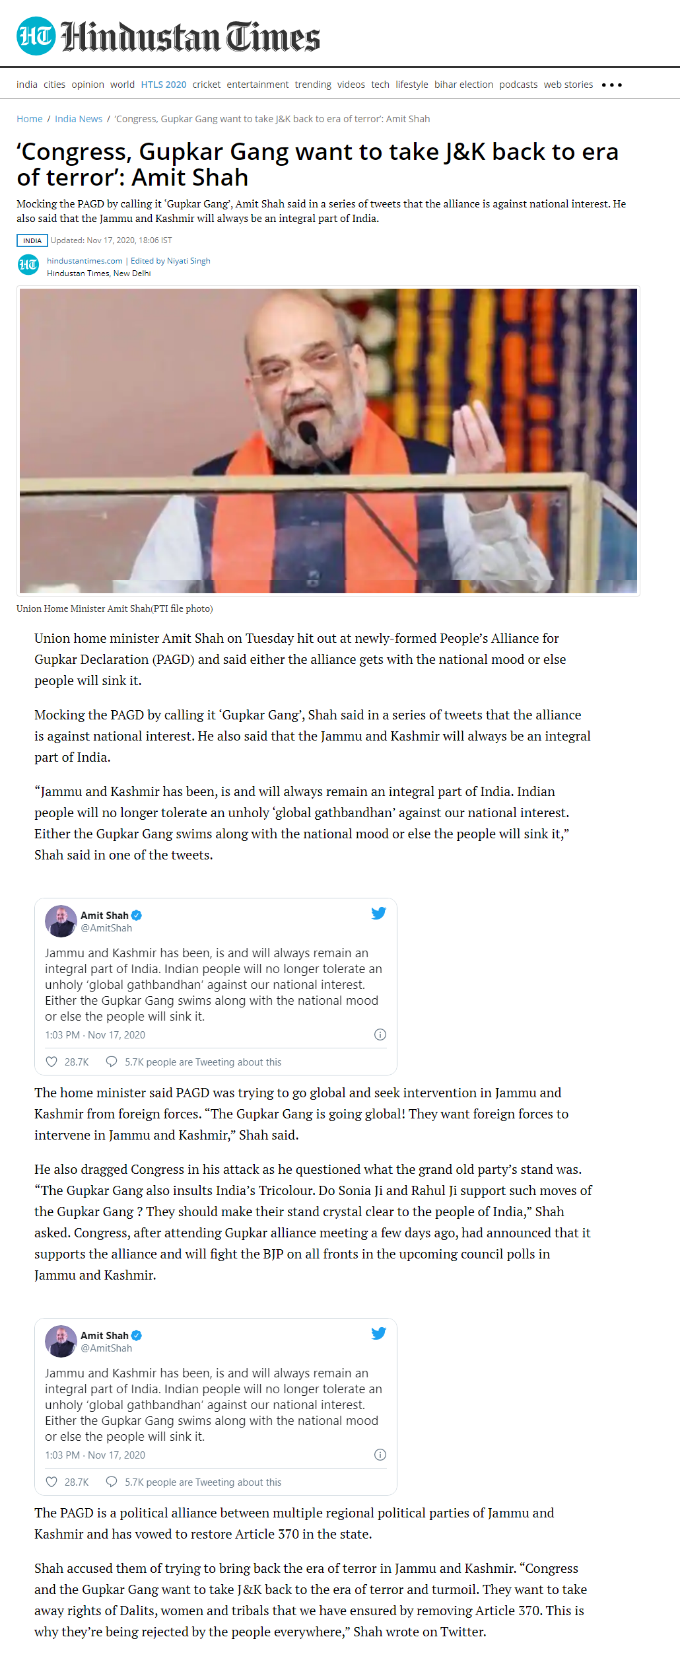The height and width of the screenshot is (1672, 680).
Task: Like the second tweet with heart icon
Action: pyautogui.click(x=51, y=1482)
